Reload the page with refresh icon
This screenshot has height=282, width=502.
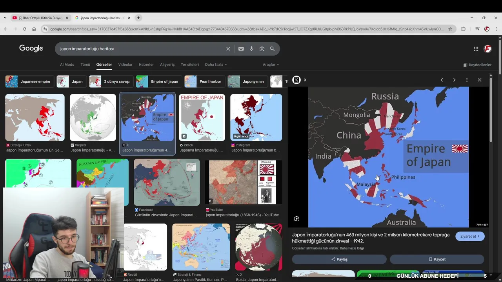(x=24, y=29)
